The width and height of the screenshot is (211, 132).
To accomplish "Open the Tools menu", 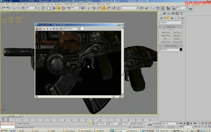I will 13,4.
